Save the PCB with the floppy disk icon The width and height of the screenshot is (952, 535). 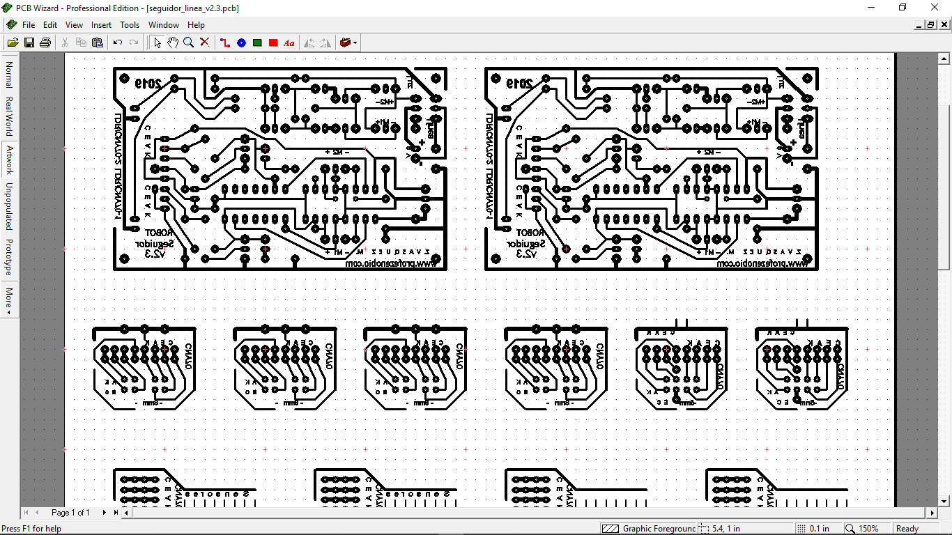pyautogui.click(x=29, y=42)
